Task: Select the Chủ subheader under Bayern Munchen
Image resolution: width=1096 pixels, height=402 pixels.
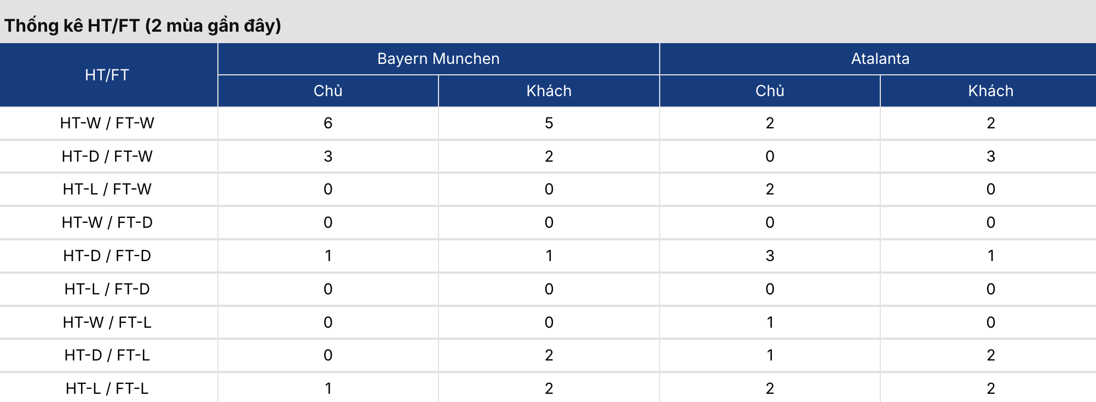Action: (328, 91)
